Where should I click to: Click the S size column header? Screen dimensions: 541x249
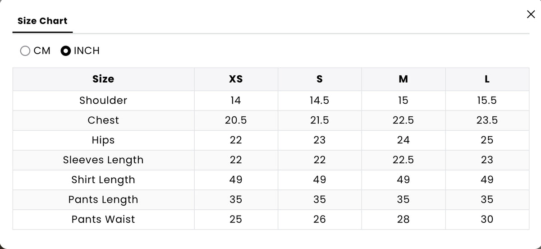point(320,79)
